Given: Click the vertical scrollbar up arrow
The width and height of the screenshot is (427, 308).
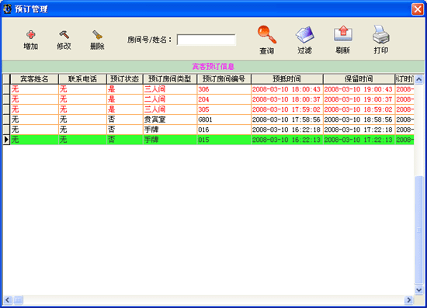Looking at the screenshot, I should tap(418, 79).
